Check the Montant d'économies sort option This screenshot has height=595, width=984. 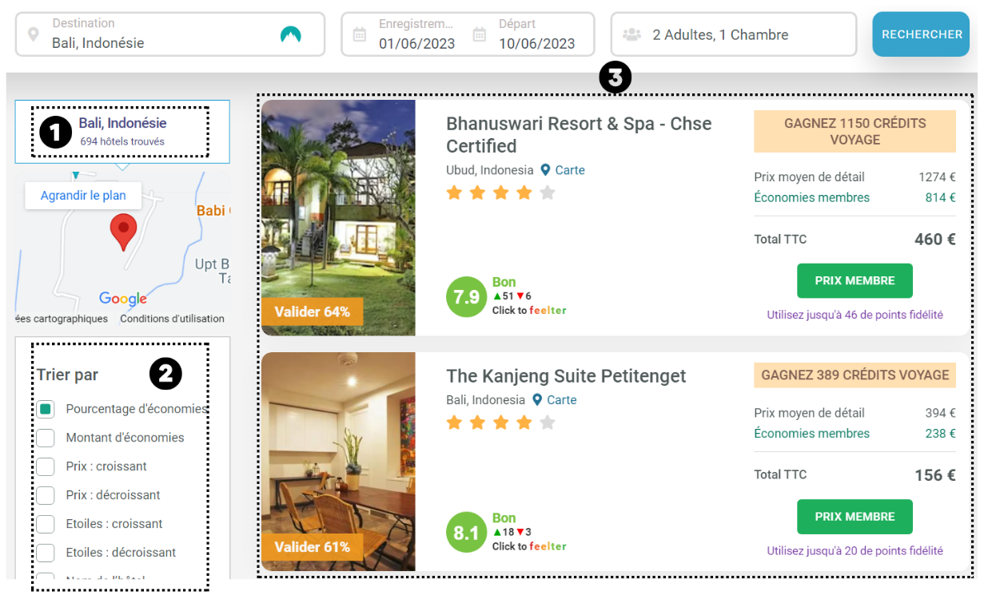46,438
